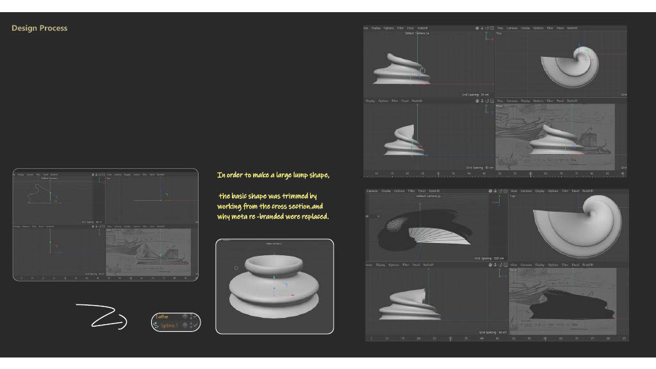The image size is (656, 369).
Task: Click the rotate icon in lower screenshot's perspective viewport
Action: coord(500,191)
